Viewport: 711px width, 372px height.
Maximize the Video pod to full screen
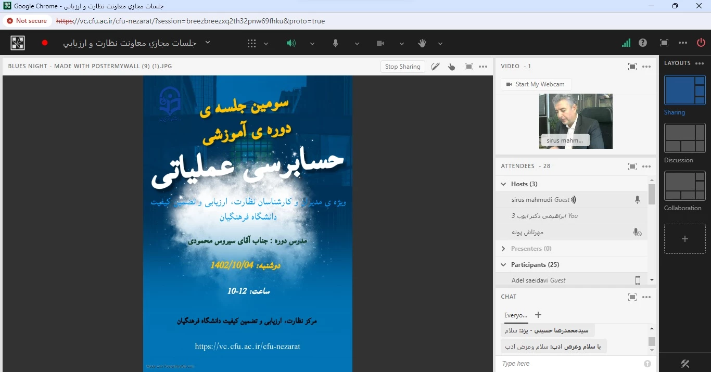coord(632,67)
